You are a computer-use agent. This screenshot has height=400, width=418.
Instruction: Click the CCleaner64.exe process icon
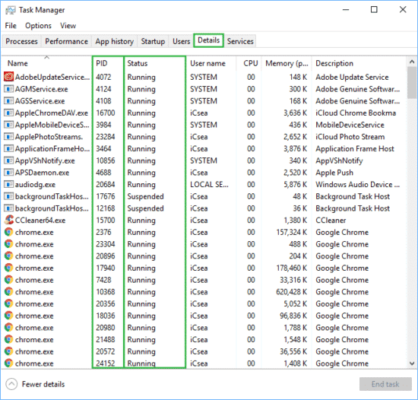click(x=9, y=220)
